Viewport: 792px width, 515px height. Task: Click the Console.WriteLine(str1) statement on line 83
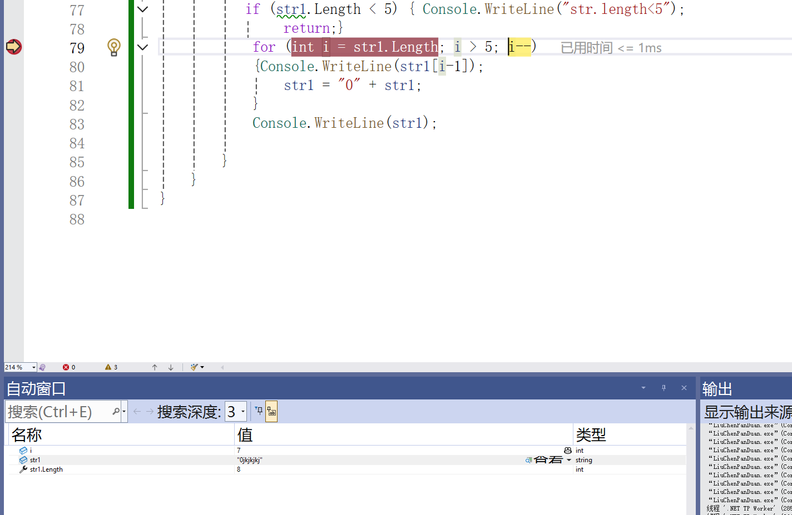coord(345,123)
